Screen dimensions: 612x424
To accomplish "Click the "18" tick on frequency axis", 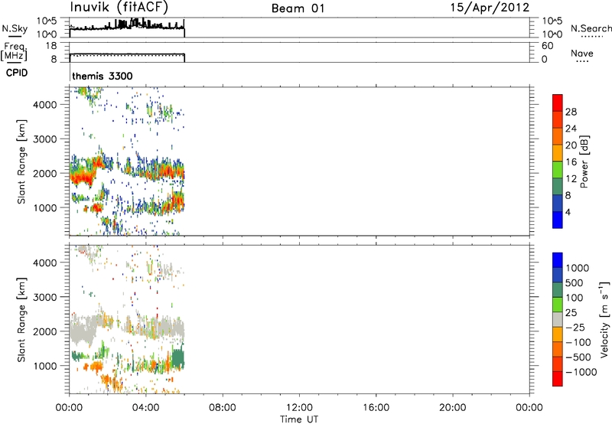I will click(x=51, y=46).
